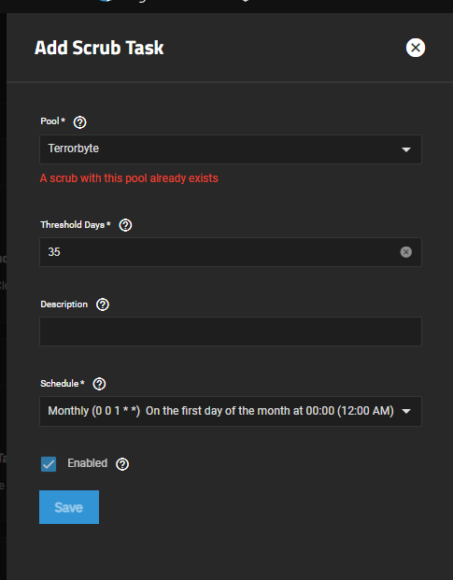Save the scrub task
Image resolution: width=453 pixels, height=580 pixels.
69,507
